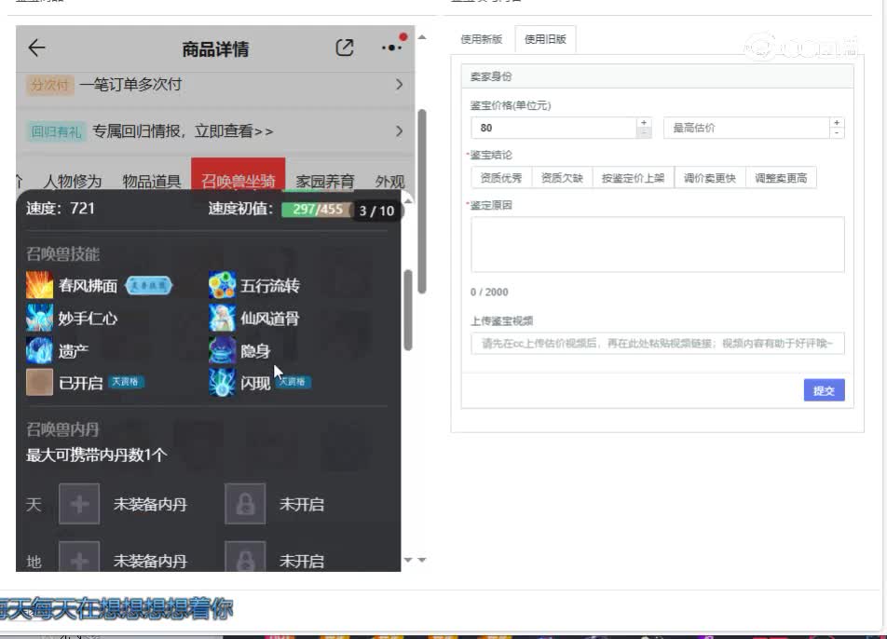Decrease 最高估价 with the minus stepper
Screen dimensions: 887x639
pos(837,133)
